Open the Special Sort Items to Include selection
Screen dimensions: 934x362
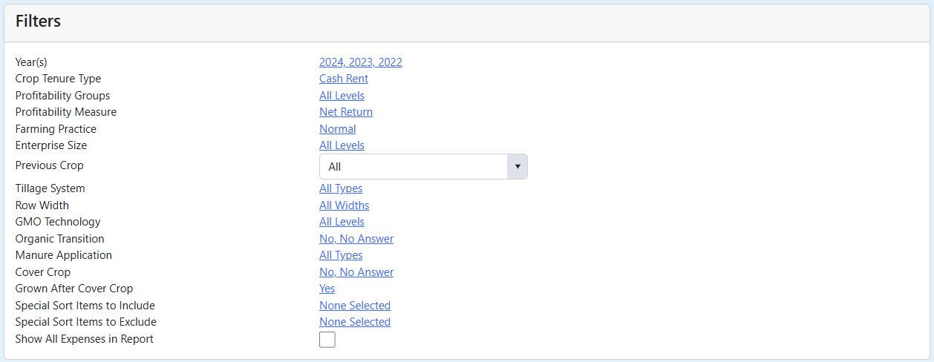coord(354,306)
